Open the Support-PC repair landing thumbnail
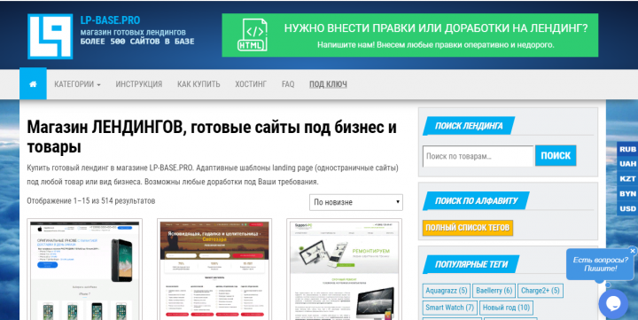 tap(344, 269)
